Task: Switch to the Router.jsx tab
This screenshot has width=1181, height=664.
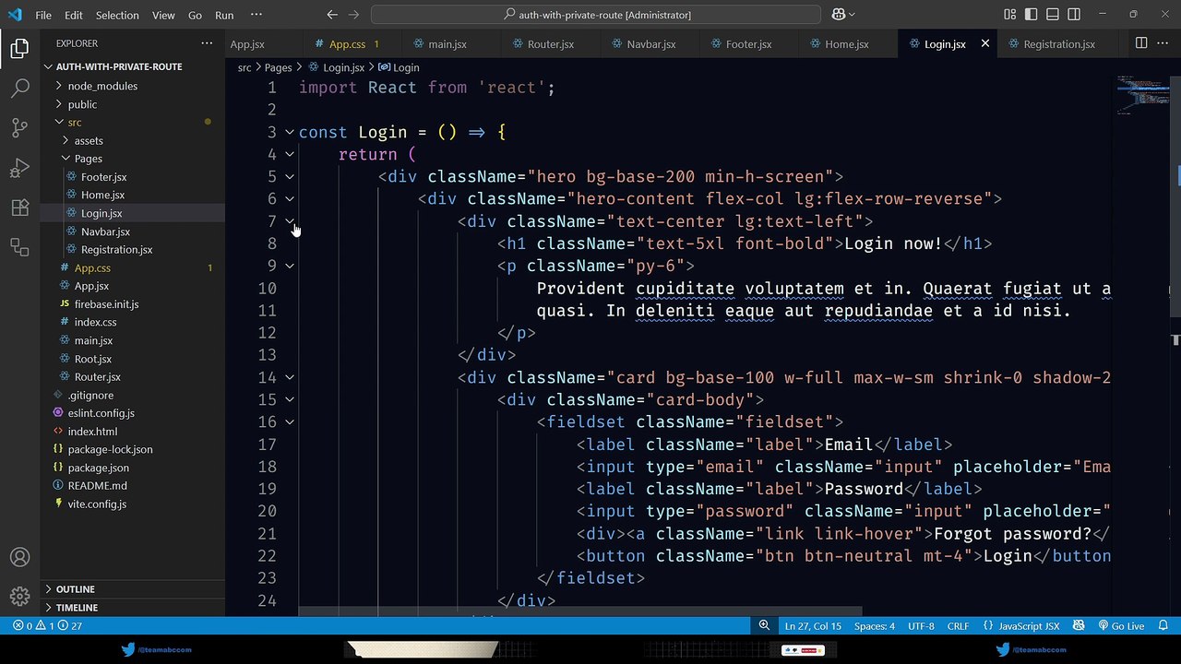Action: pyautogui.click(x=550, y=43)
